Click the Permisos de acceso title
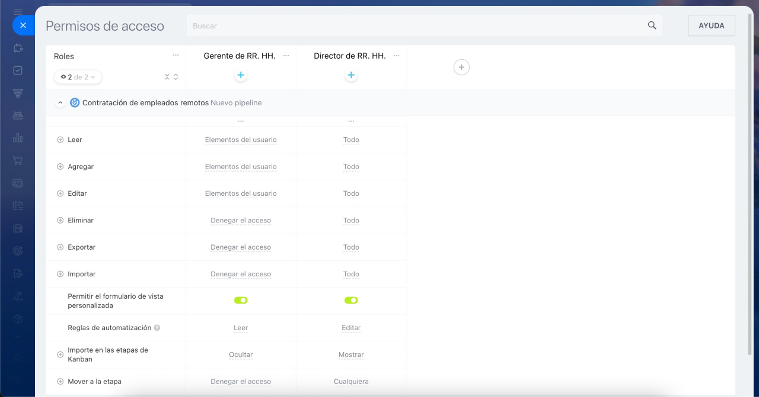The image size is (759, 397). [105, 26]
